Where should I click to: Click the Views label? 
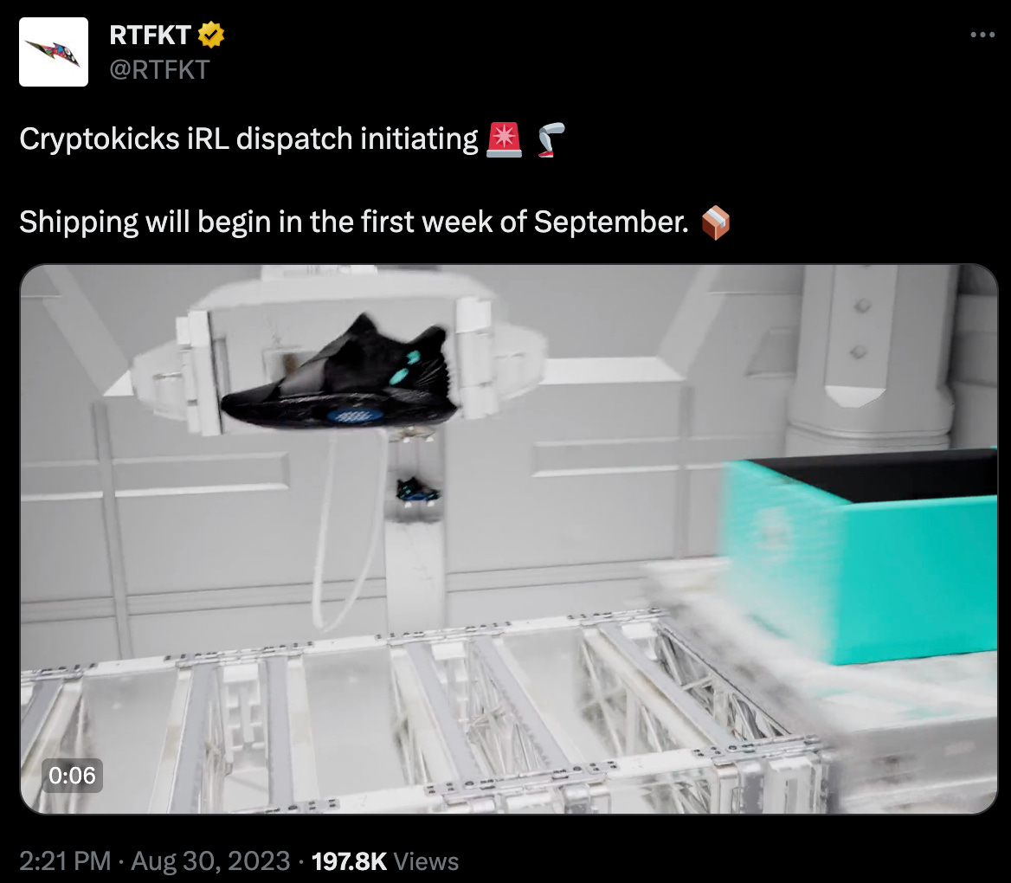point(426,861)
